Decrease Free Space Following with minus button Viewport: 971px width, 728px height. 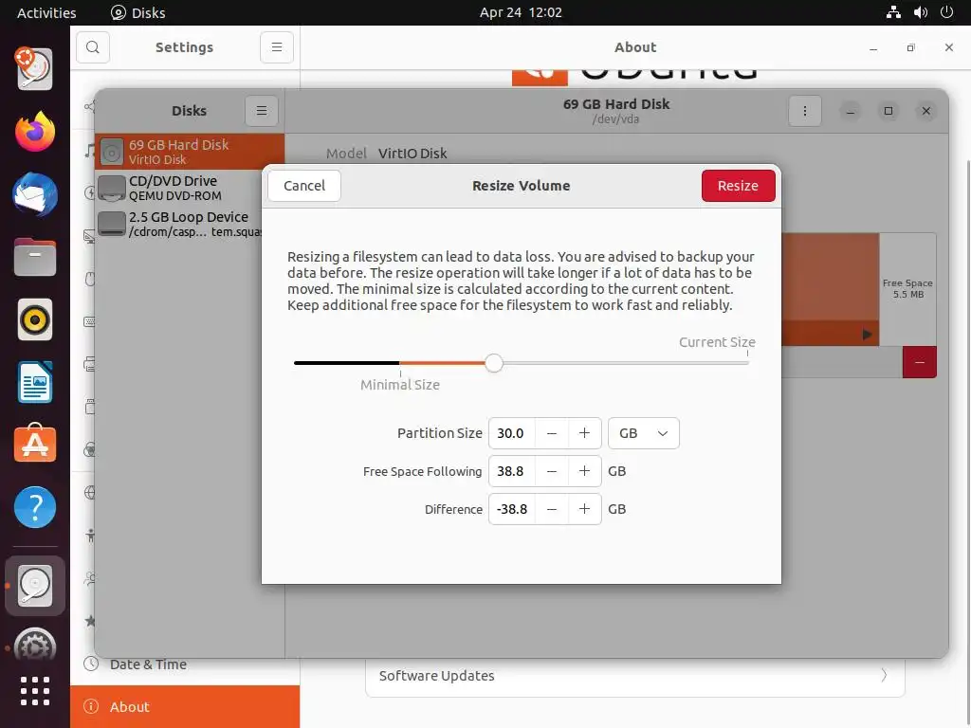[551, 471]
